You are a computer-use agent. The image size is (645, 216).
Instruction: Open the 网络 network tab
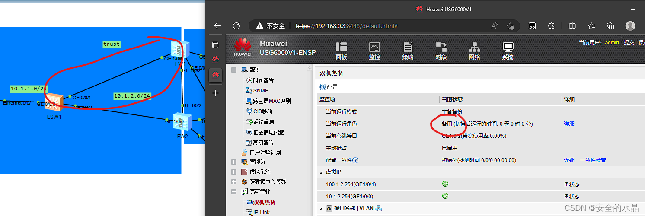click(474, 51)
